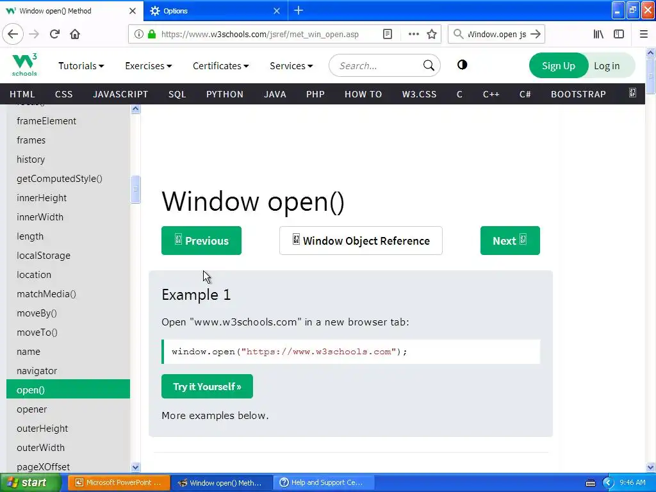The image size is (656, 492).
Task: Click the Log in button
Action: [607, 66]
